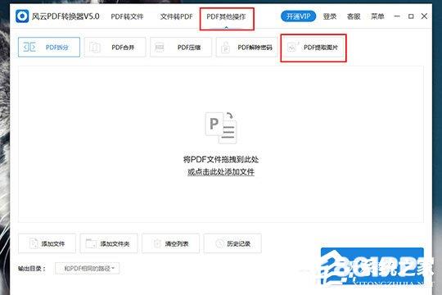Open the 和PDF相同的路径 output dropdown

point(88,268)
